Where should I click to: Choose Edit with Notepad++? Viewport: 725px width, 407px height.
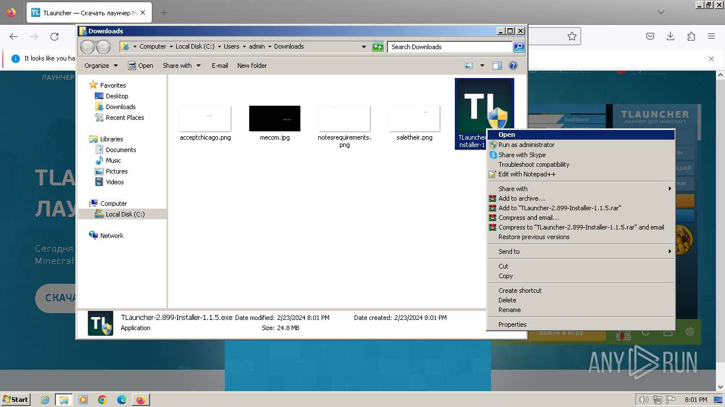click(x=581, y=174)
